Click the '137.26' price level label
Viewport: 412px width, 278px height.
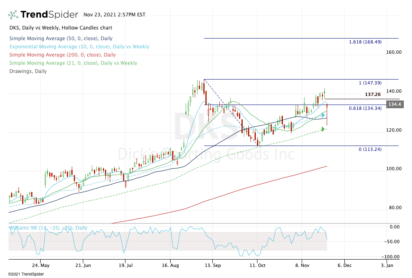pos(373,94)
